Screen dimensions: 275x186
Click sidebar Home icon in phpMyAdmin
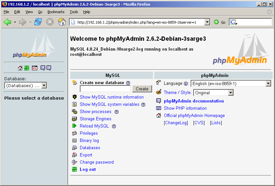(x=20, y=68)
